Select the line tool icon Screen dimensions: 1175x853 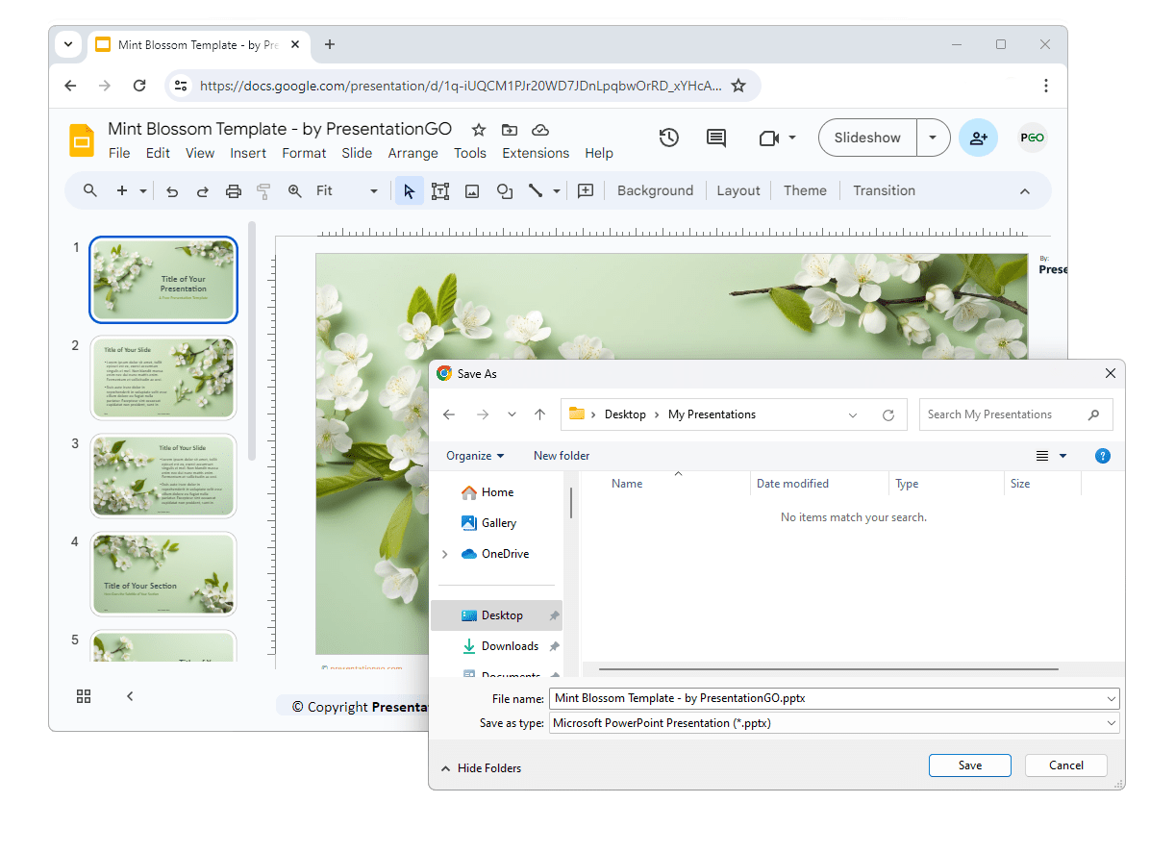point(536,191)
